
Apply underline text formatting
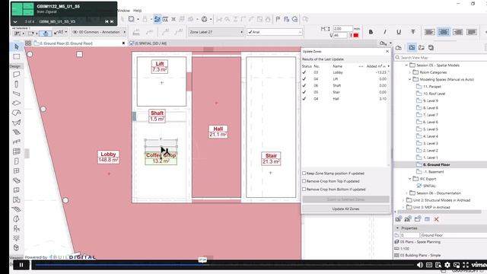click(399, 32)
